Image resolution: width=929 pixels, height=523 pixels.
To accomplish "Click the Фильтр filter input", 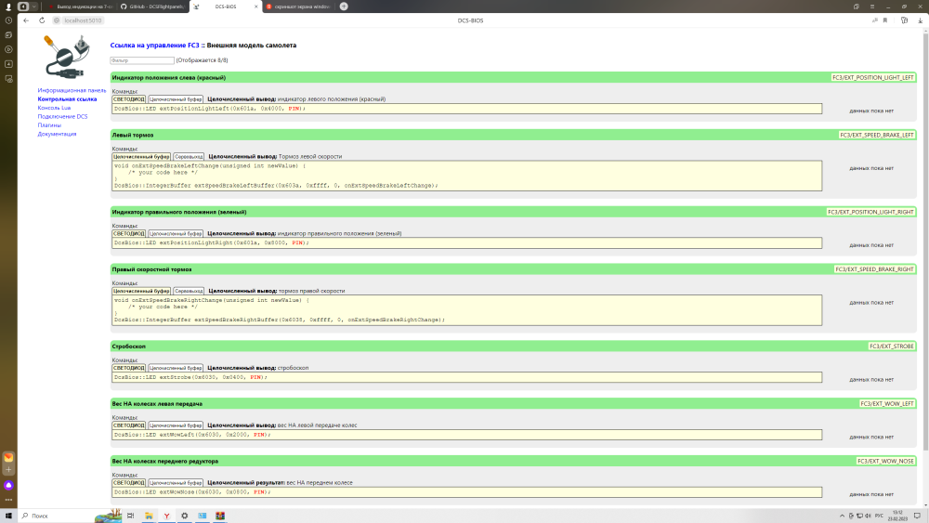I will click(x=142, y=60).
